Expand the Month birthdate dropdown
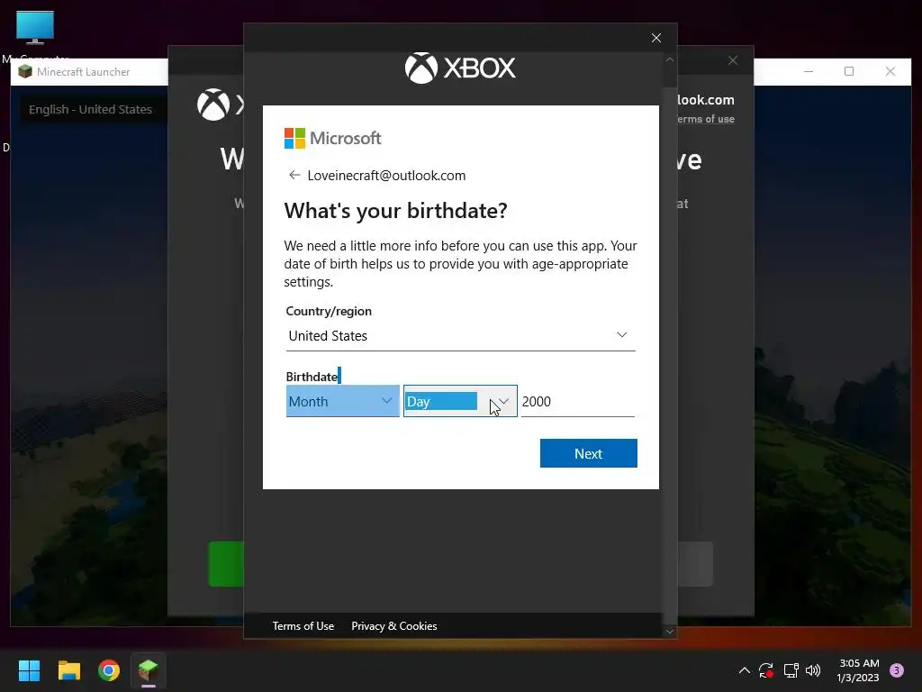922x692 pixels. [x=343, y=401]
